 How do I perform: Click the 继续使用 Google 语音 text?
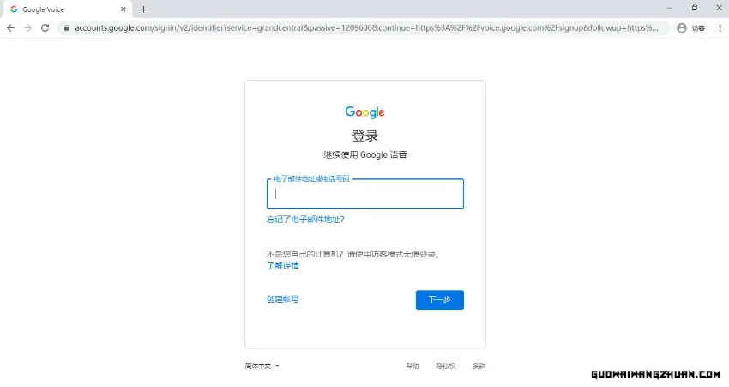pyautogui.click(x=365, y=155)
